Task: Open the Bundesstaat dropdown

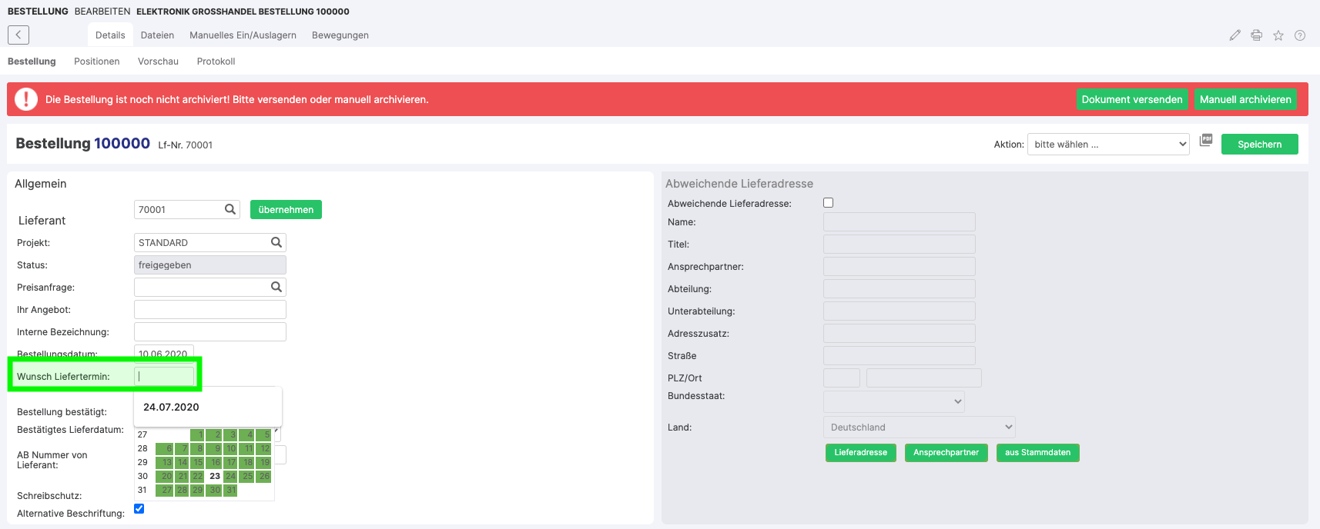Action: 893,401
